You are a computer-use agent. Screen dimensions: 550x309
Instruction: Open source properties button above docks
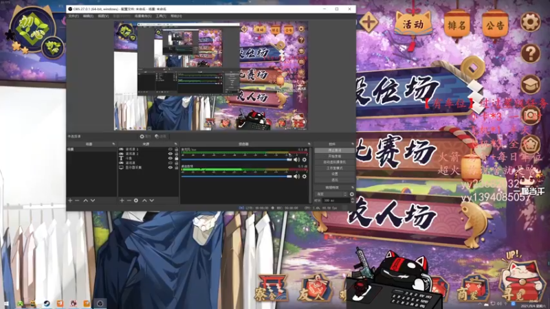[145, 136]
